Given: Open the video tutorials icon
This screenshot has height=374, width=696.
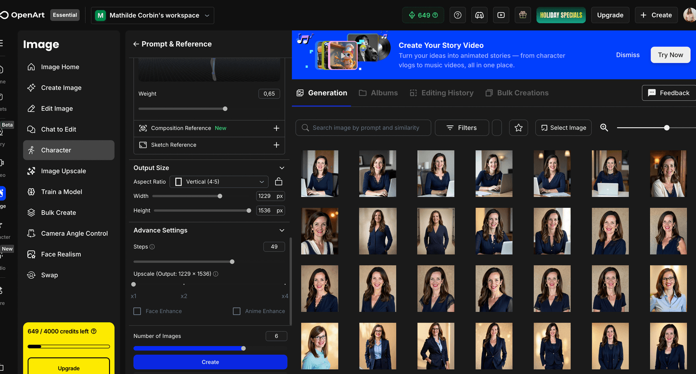Looking at the screenshot, I should [x=501, y=15].
